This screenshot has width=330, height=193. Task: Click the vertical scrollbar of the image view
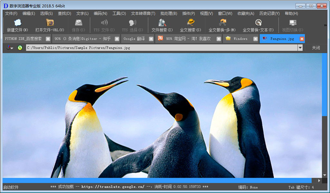click(325, 96)
